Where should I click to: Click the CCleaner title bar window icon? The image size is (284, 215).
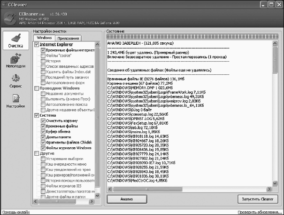click(x=4, y=4)
